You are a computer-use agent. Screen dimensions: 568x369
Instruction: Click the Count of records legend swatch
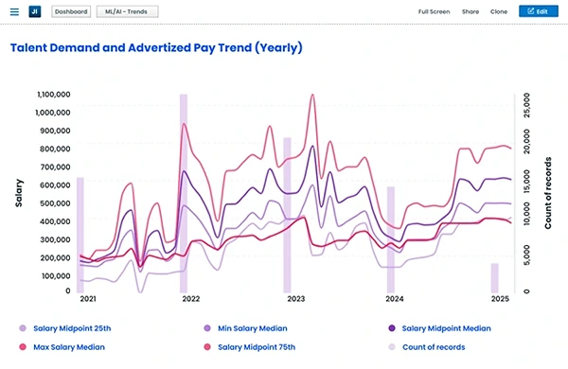pos(392,347)
